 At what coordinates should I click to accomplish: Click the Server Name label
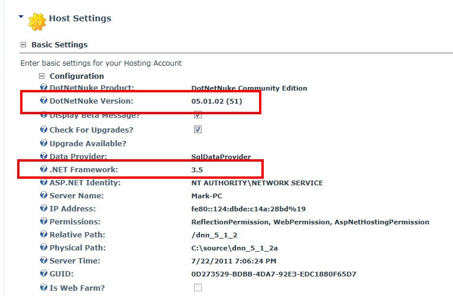pyautogui.click(x=76, y=195)
